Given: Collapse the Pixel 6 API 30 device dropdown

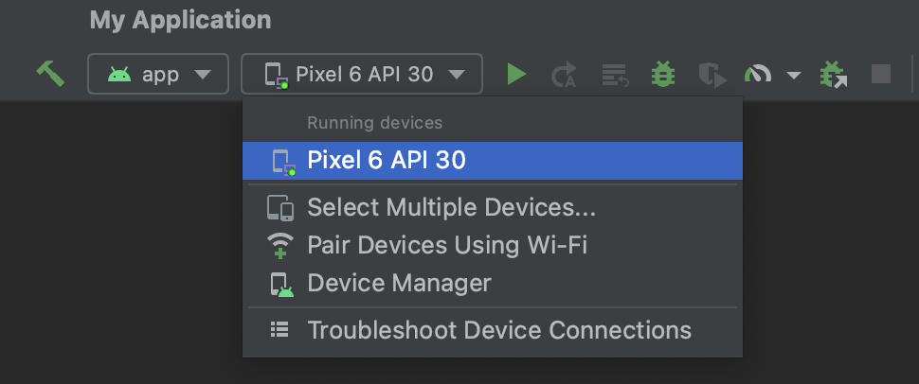Looking at the screenshot, I should (x=362, y=74).
